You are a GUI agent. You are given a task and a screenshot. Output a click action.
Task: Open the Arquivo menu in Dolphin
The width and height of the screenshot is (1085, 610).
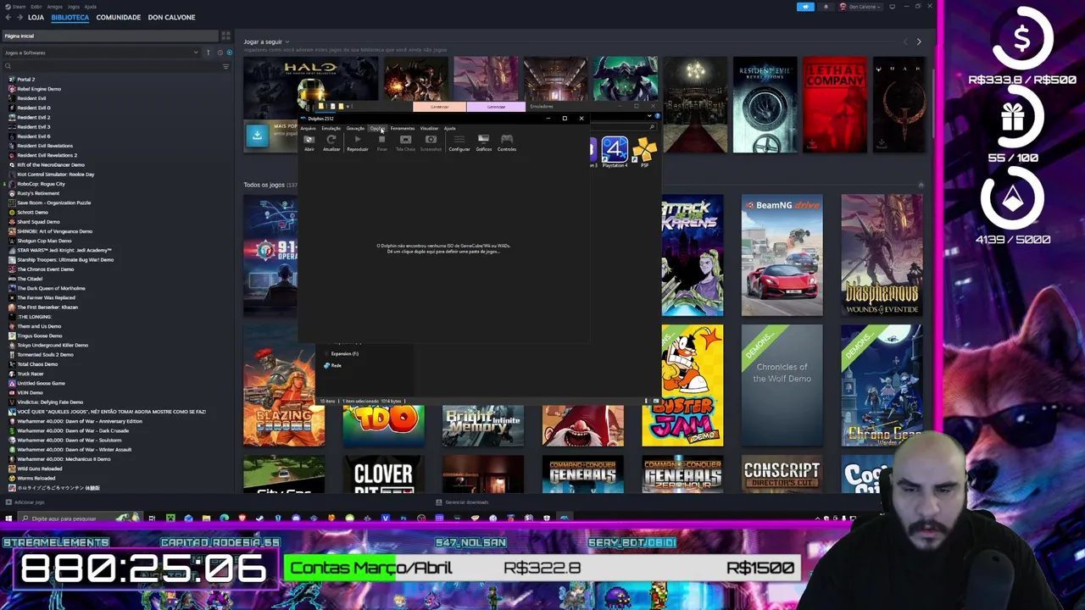[308, 128]
